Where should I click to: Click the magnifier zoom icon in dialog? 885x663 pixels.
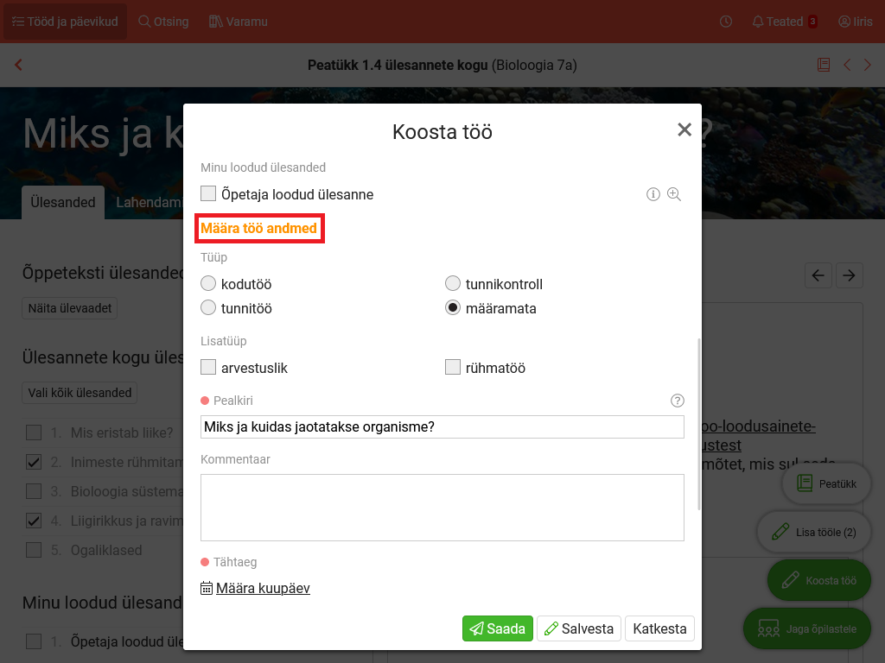pos(674,194)
